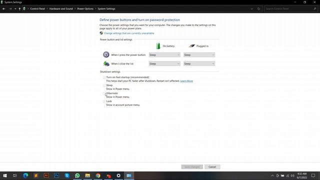The height and width of the screenshot is (180, 320).
Task: Open the notification center icon
Action: pos(313,175)
